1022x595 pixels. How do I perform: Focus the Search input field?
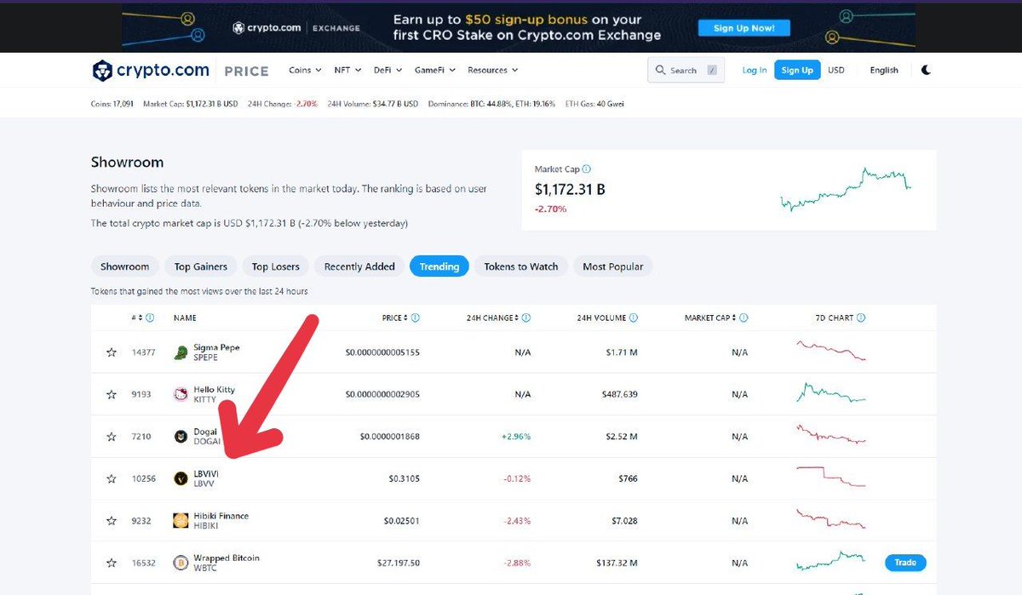[x=686, y=70]
